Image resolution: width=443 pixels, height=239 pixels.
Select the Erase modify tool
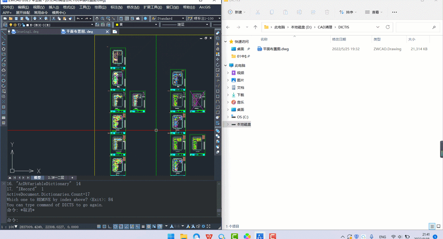[x=217, y=33]
